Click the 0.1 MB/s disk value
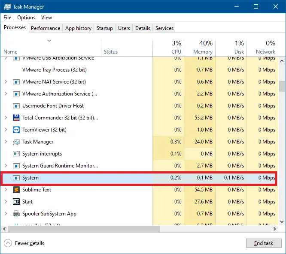 click(x=234, y=178)
